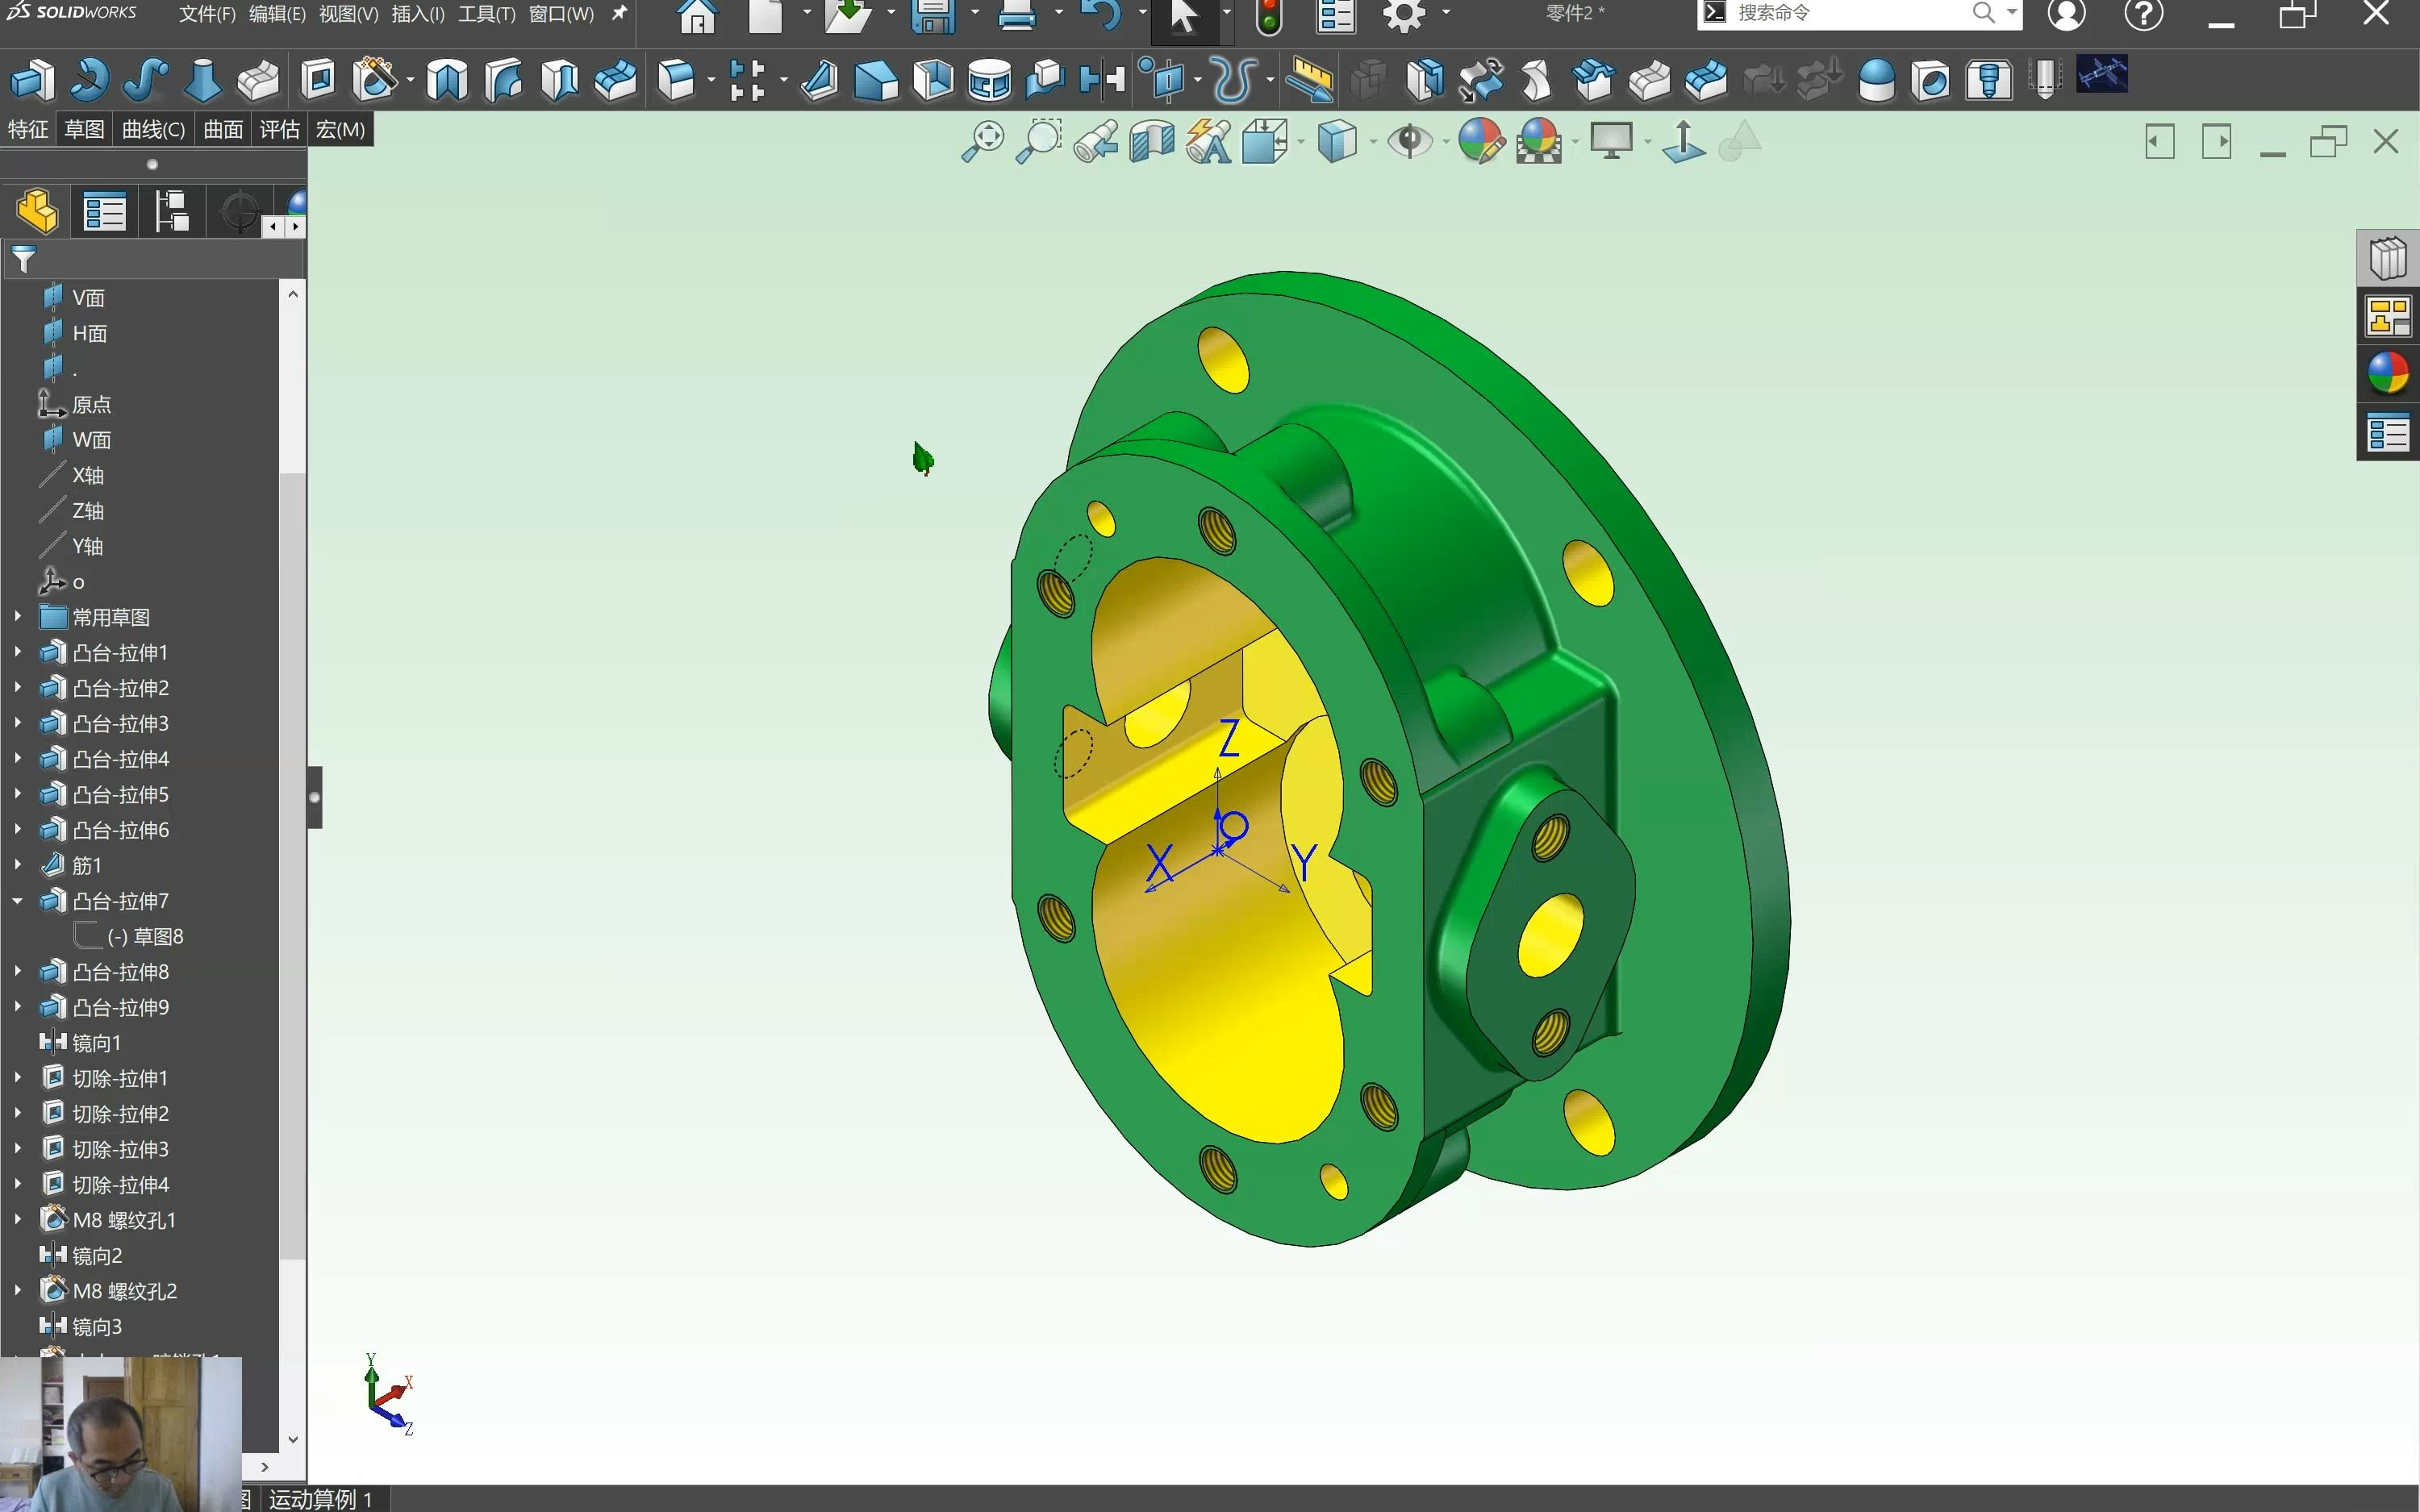Open the Hole Wizard tool

coord(376,80)
